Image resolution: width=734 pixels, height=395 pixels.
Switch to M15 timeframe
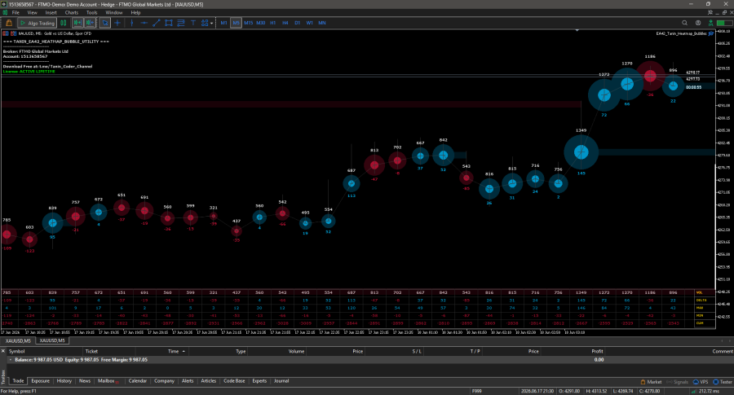(248, 23)
